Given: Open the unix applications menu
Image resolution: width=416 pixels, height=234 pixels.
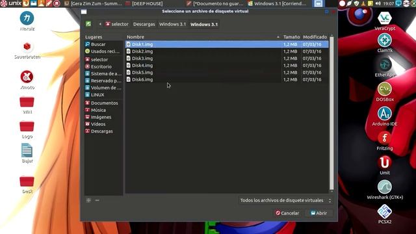Looking at the screenshot, I should pyautogui.click(x=11, y=3).
